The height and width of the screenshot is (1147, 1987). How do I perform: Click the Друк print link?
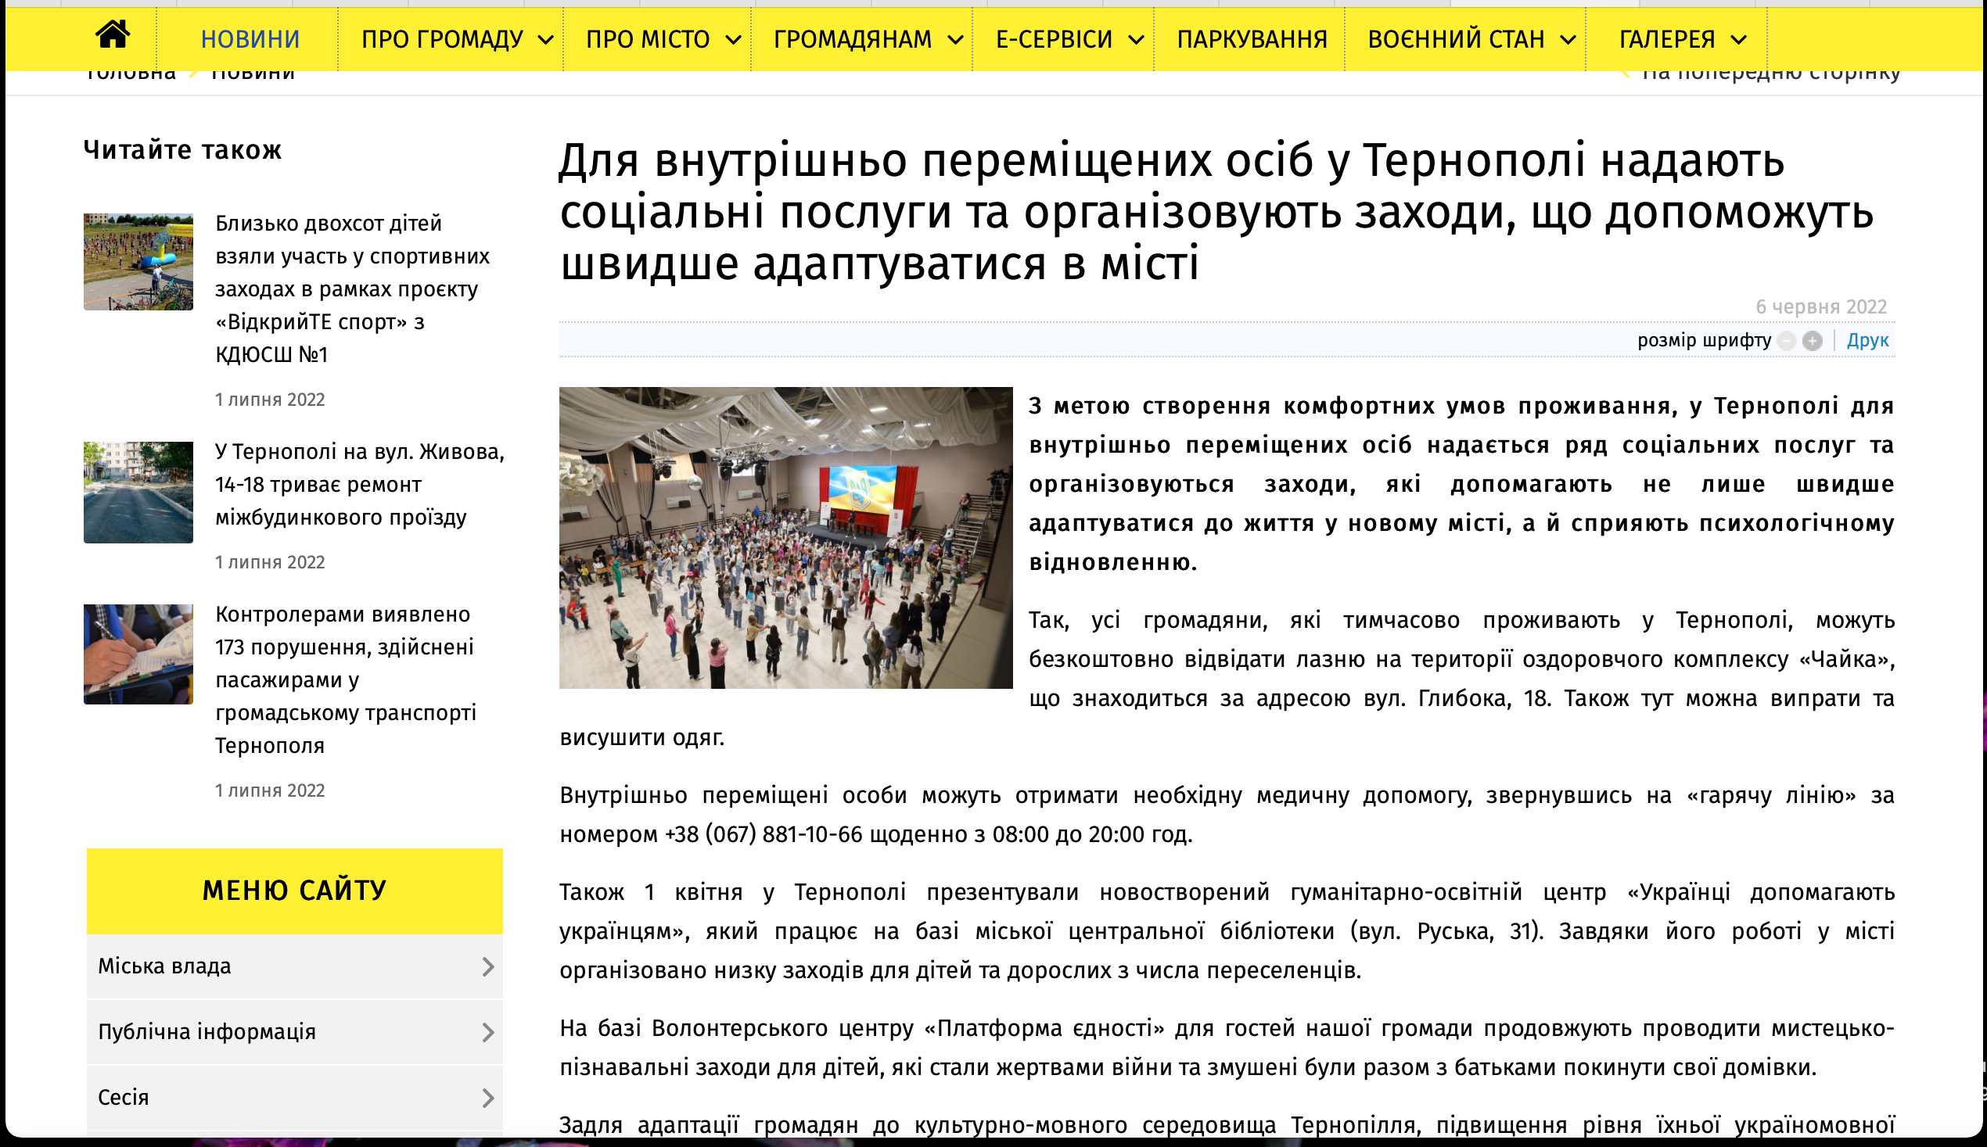1867,340
